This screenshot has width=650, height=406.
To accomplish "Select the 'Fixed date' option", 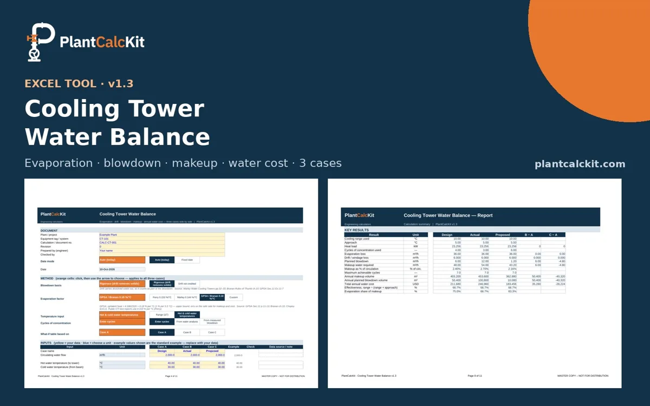I will click(187, 260).
